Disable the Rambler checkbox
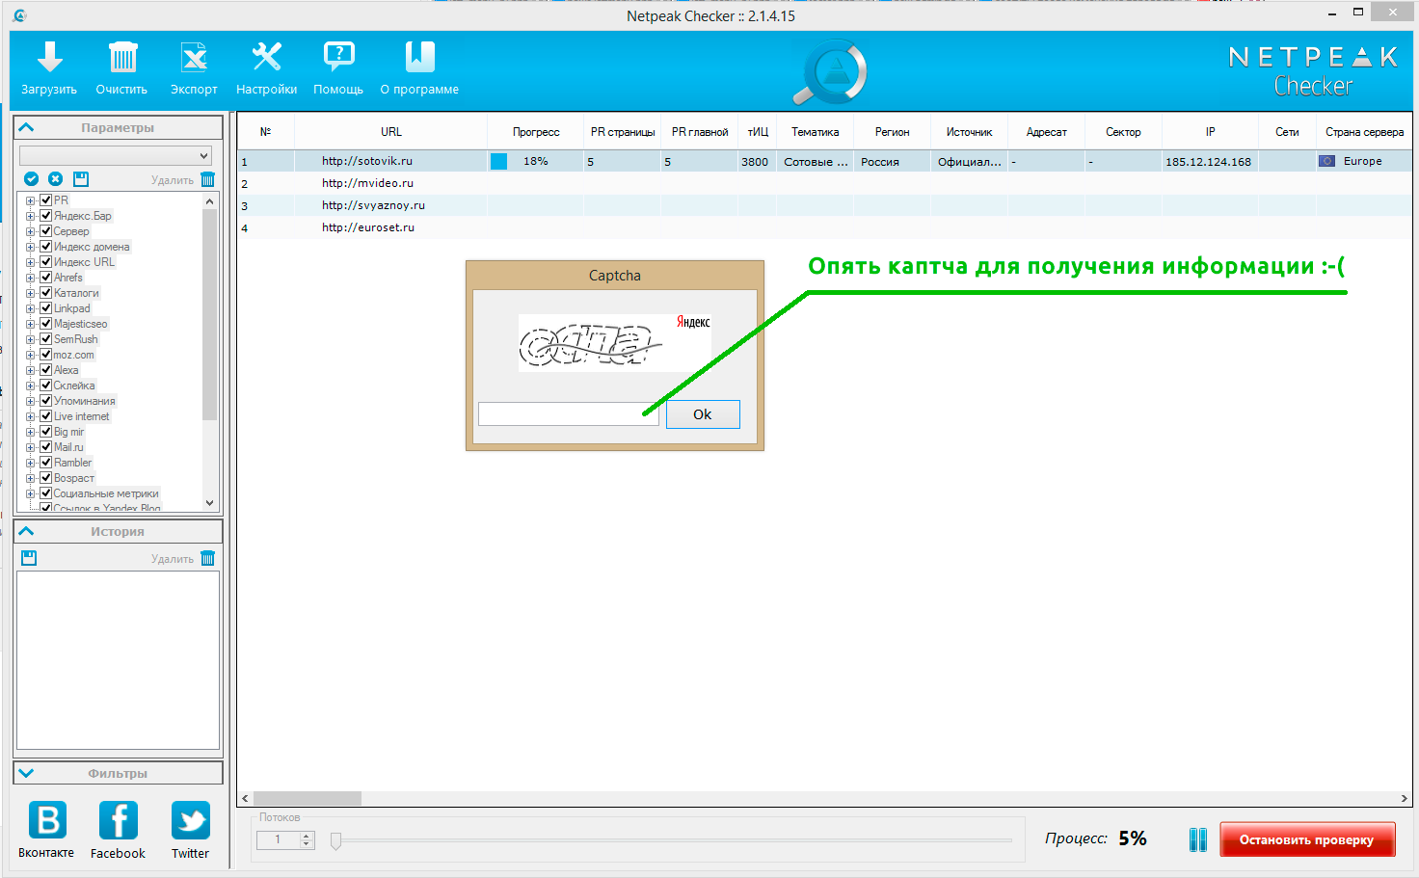Image resolution: width=1419 pixels, height=878 pixels. click(45, 463)
